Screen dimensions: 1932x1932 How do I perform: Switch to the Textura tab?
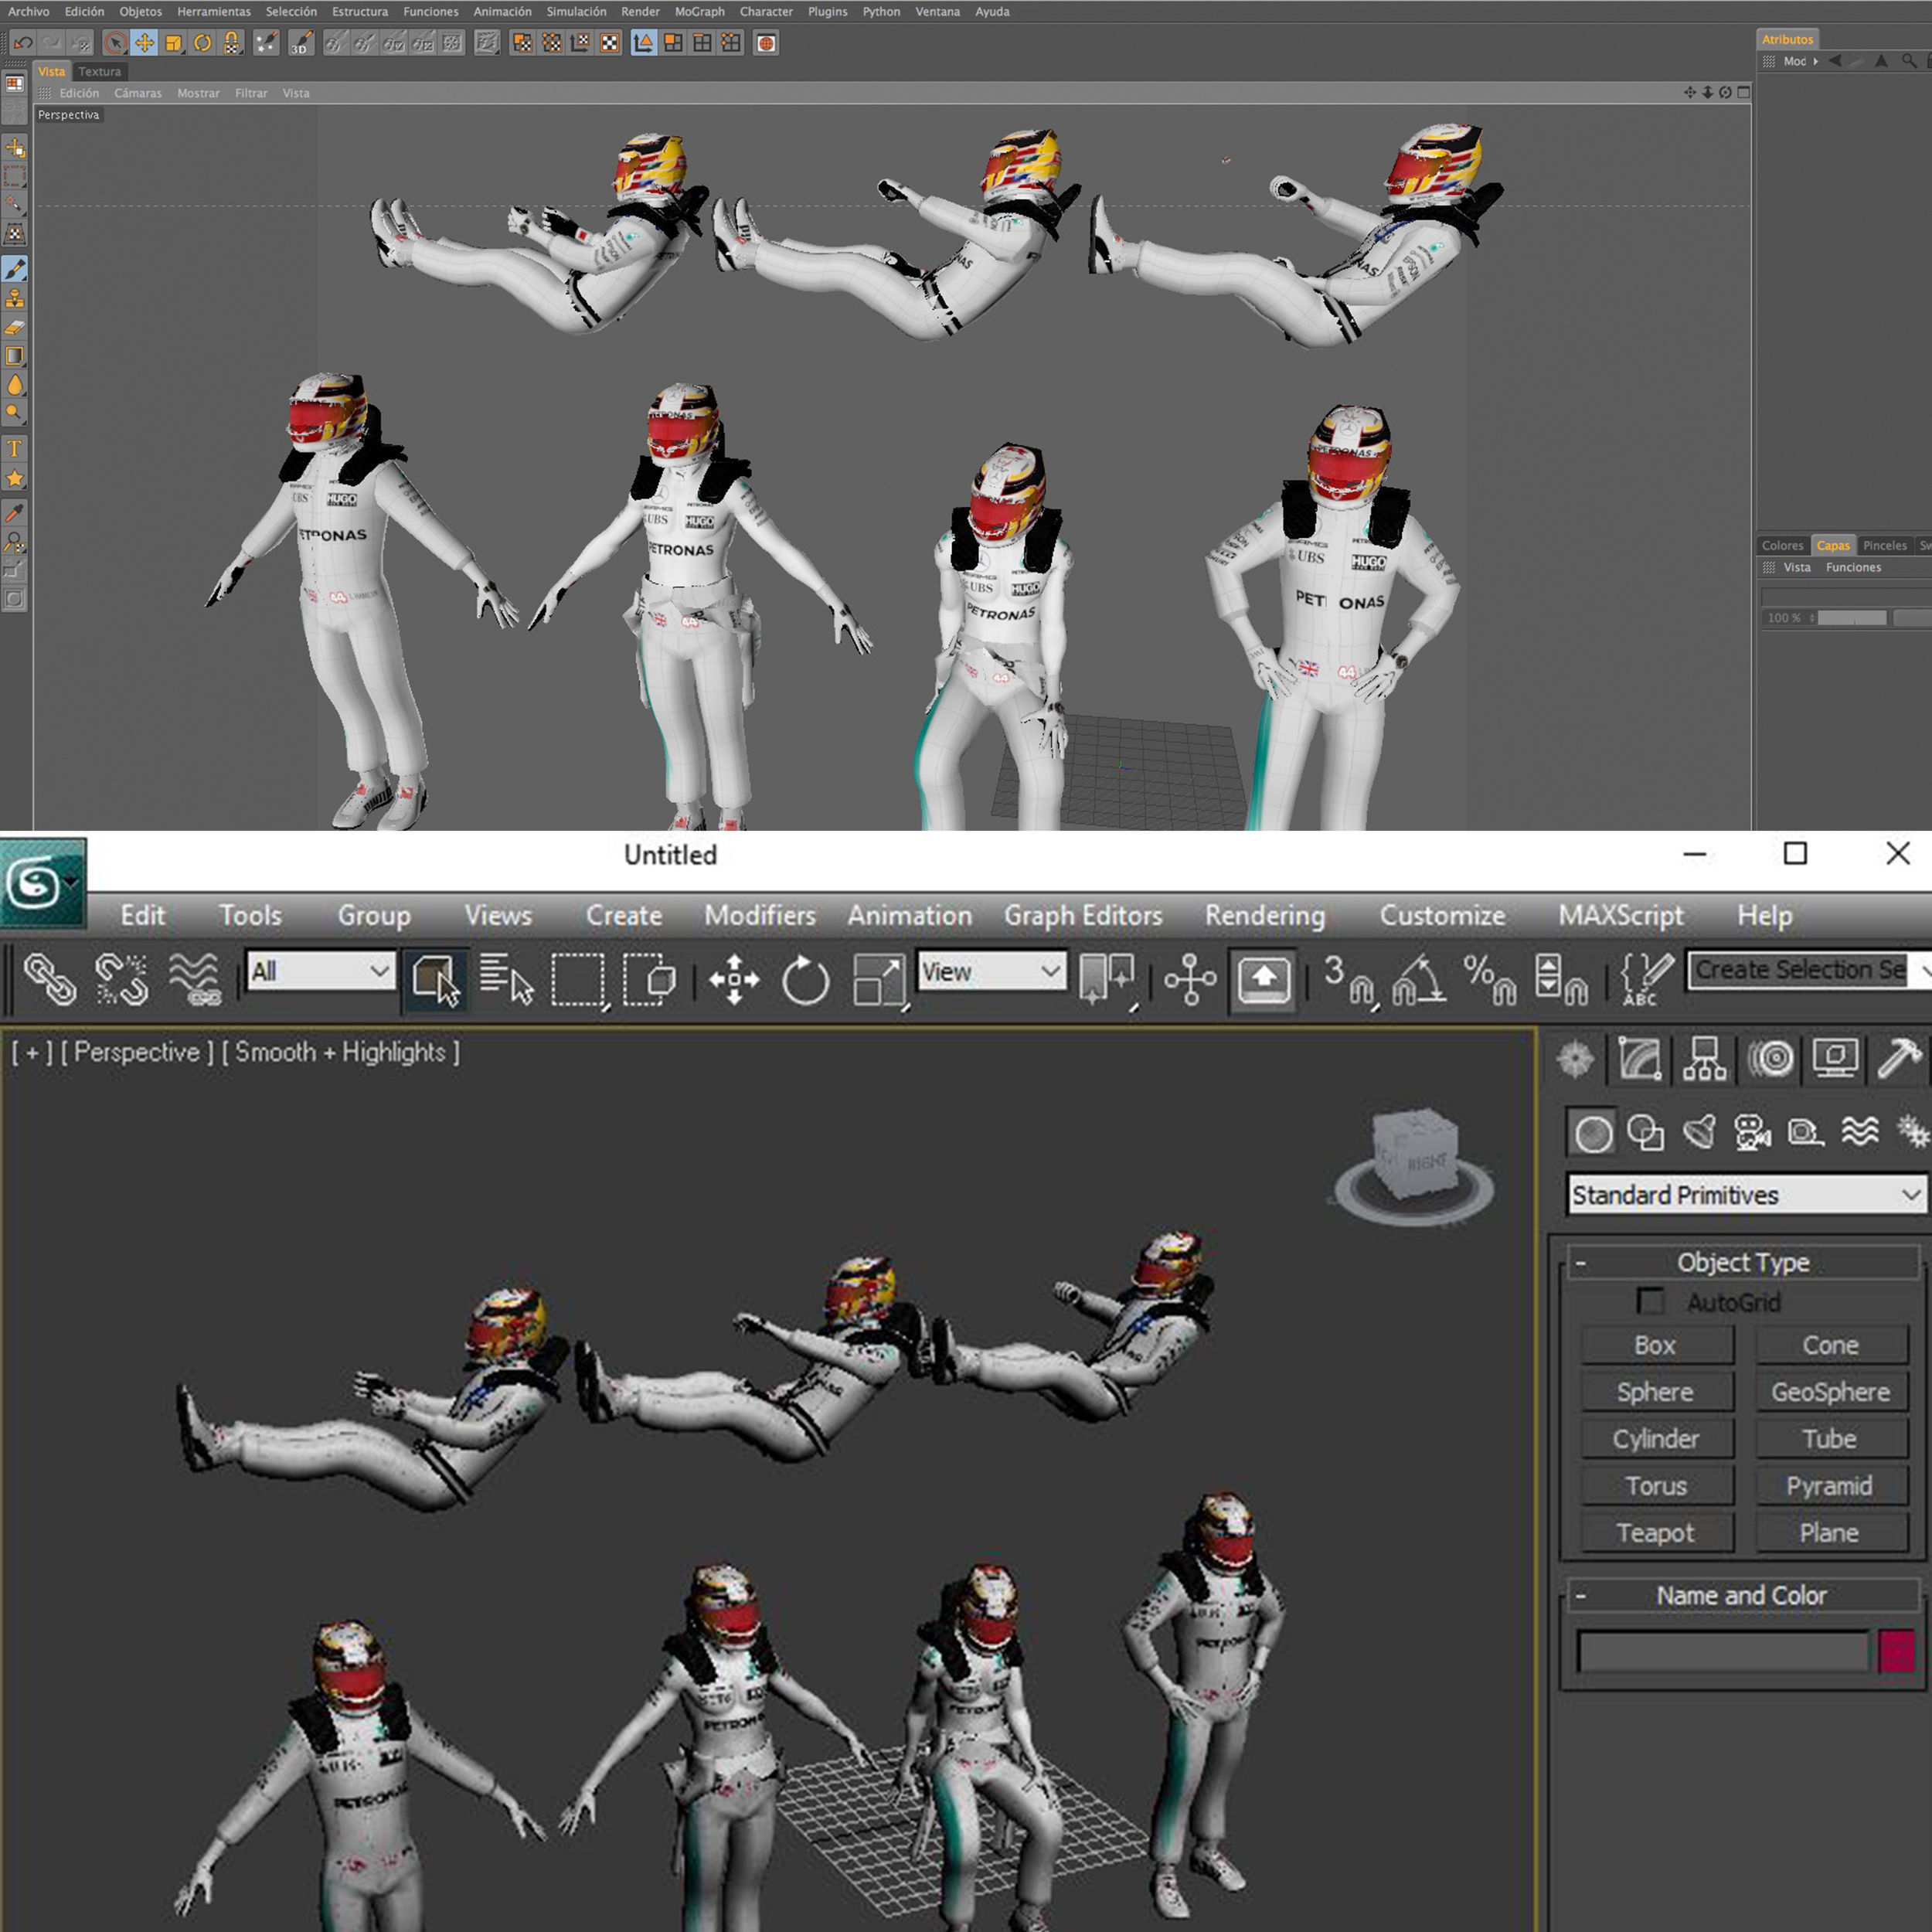click(99, 71)
